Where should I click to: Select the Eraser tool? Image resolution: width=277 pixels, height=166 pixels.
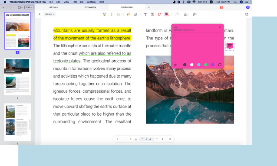[135, 14]
